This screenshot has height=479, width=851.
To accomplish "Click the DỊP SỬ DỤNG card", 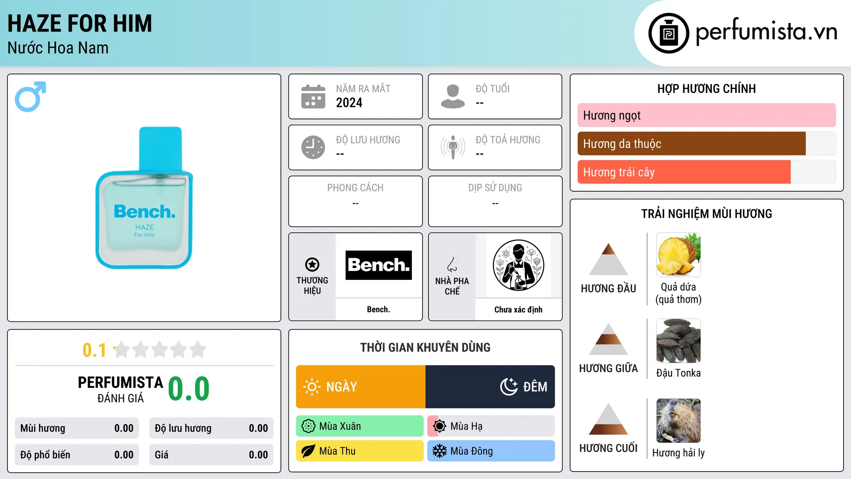I will point(495,201).
